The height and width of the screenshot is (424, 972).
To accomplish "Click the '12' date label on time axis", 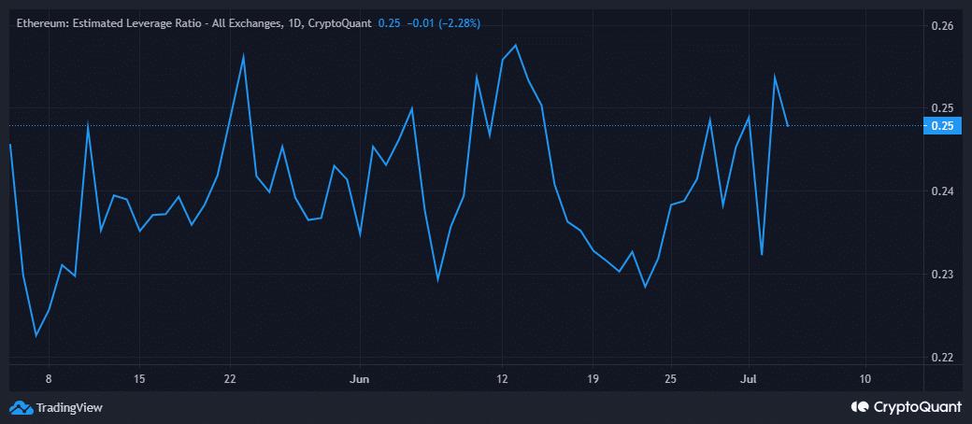I will [502, 379].
